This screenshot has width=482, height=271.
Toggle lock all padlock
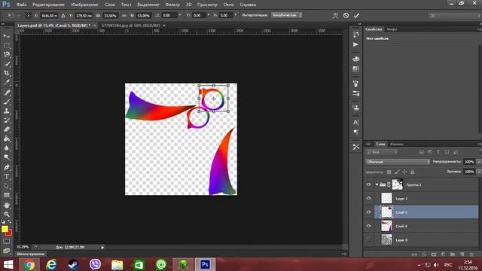[413, 172]
